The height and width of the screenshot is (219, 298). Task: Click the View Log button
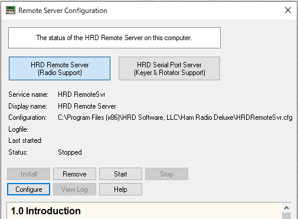pos(74,189)
